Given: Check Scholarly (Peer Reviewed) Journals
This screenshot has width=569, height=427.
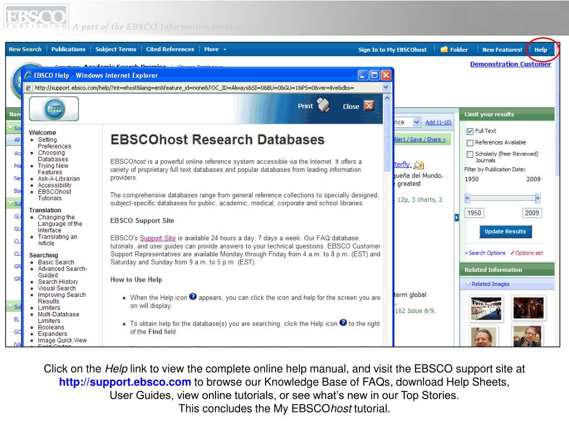Looking at the screenshot, I should 470,155.
